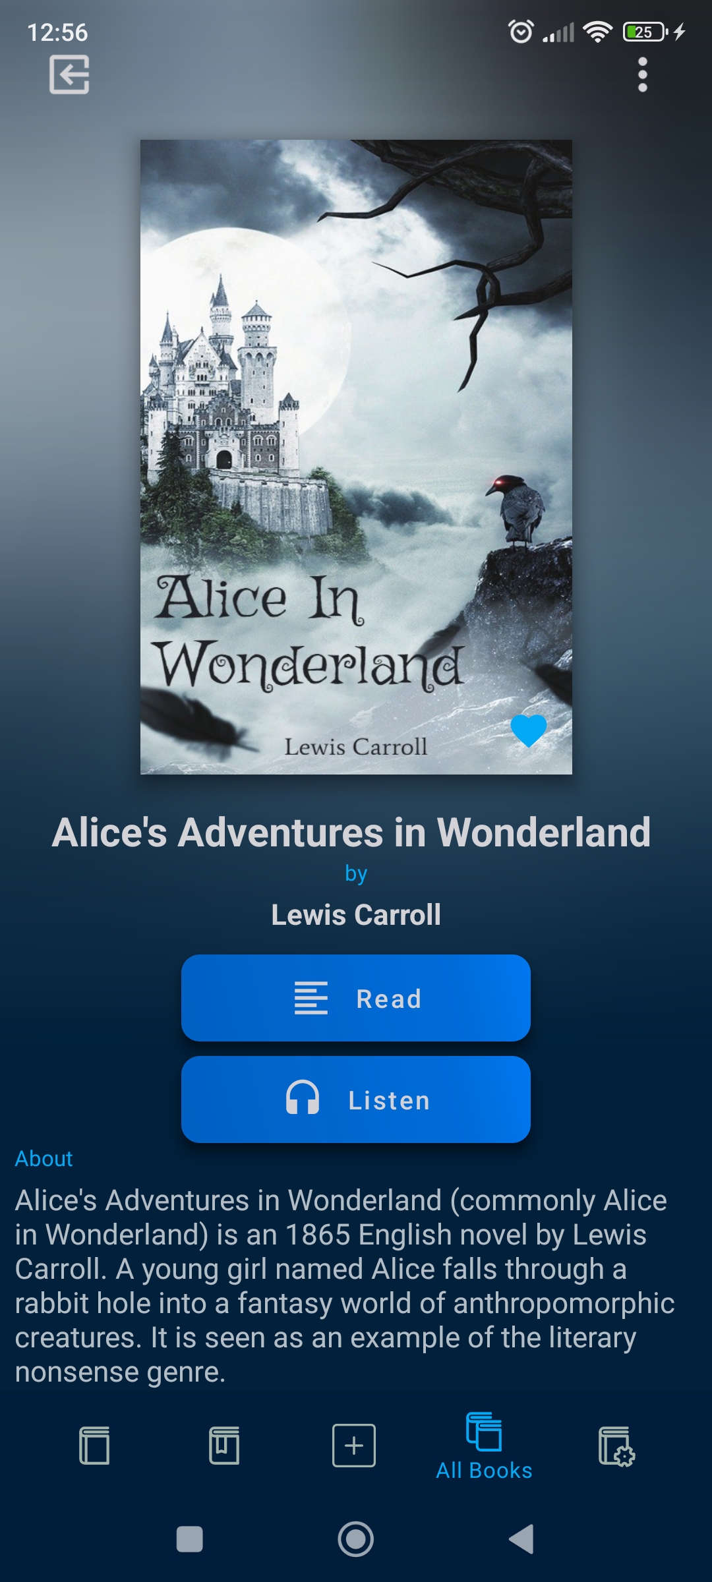Open the book settings gear tab

pyautogui.click(x=616, y=1447)
